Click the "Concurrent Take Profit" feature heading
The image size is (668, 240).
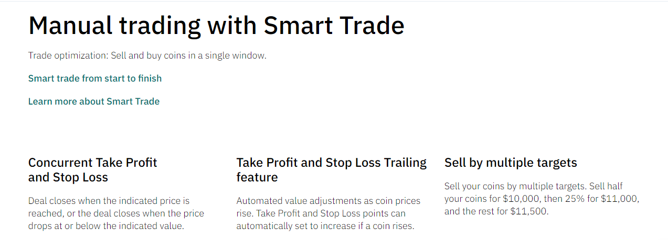click(93, 170)
